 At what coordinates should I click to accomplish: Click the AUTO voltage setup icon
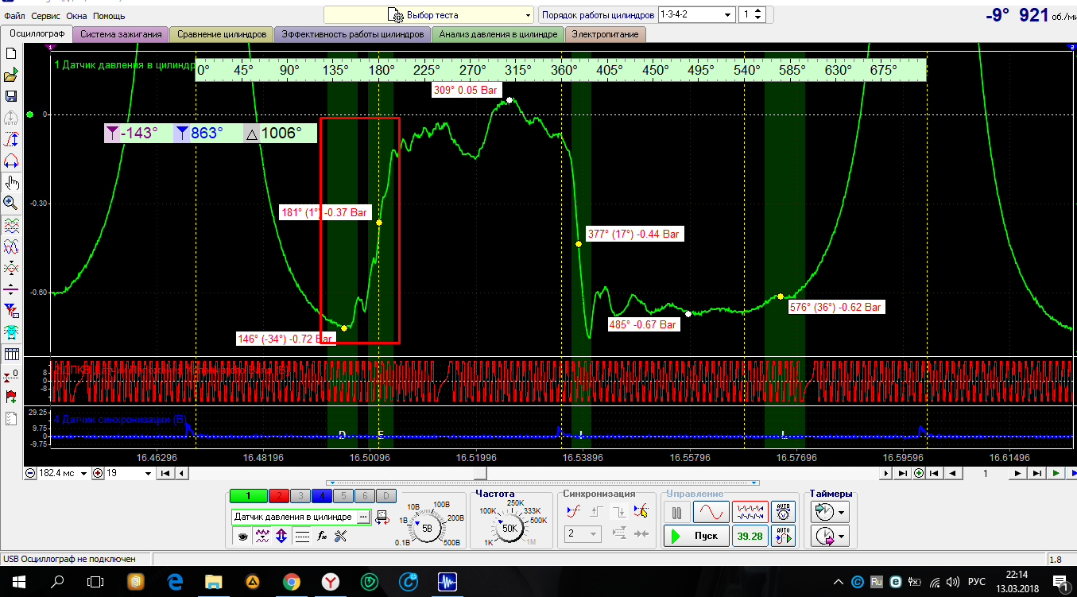tap(784, 512)
